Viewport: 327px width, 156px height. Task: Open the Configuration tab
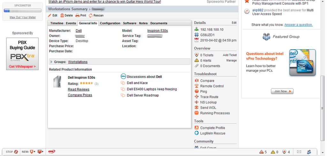(110, 23)
